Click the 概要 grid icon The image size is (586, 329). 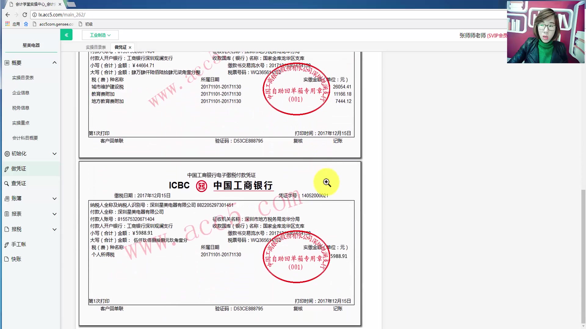click(x=7, y=63)
